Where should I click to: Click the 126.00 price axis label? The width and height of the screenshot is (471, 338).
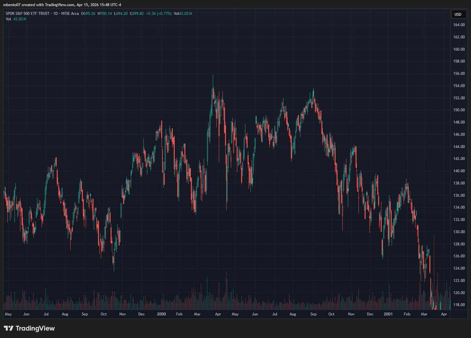pos(459,256)
